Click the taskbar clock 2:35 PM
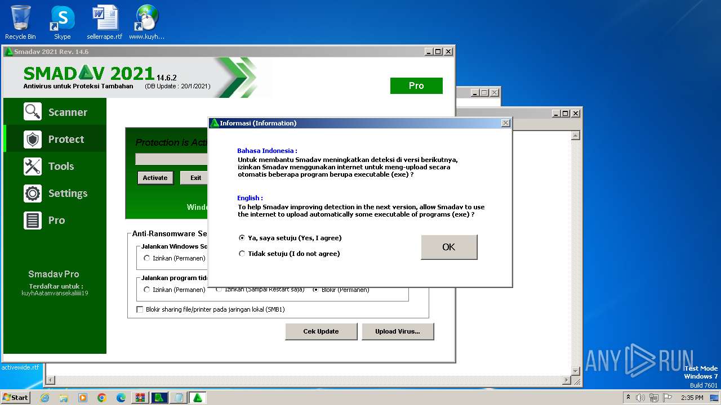The image size is (721, 405). pyautogui.click(x=692, y=398)
